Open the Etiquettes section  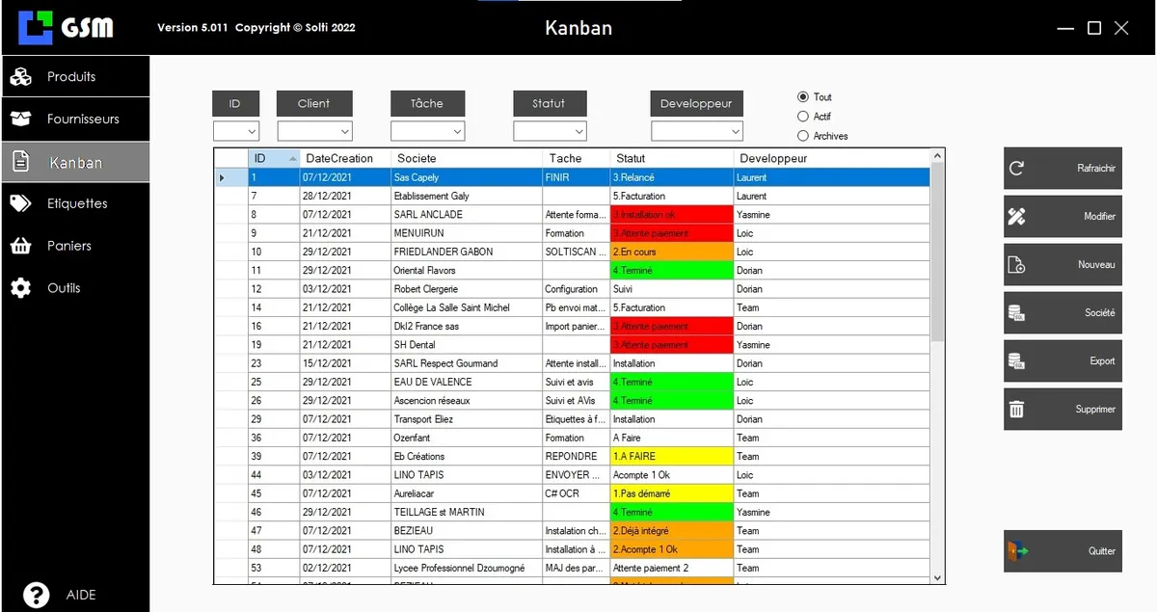(x=75, y=203)
